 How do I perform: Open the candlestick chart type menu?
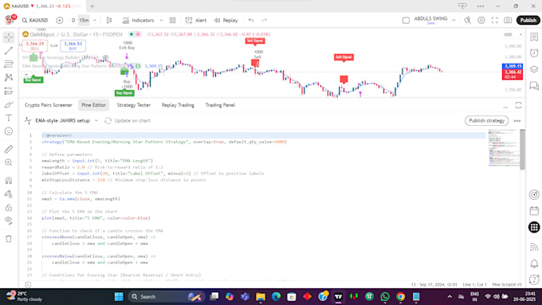coord(109,21)
